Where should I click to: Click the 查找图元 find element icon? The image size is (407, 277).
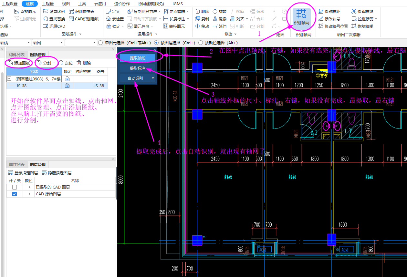17,11
